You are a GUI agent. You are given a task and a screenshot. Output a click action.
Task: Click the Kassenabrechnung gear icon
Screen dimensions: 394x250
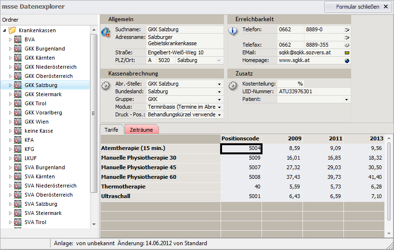(x=105, y=86)
